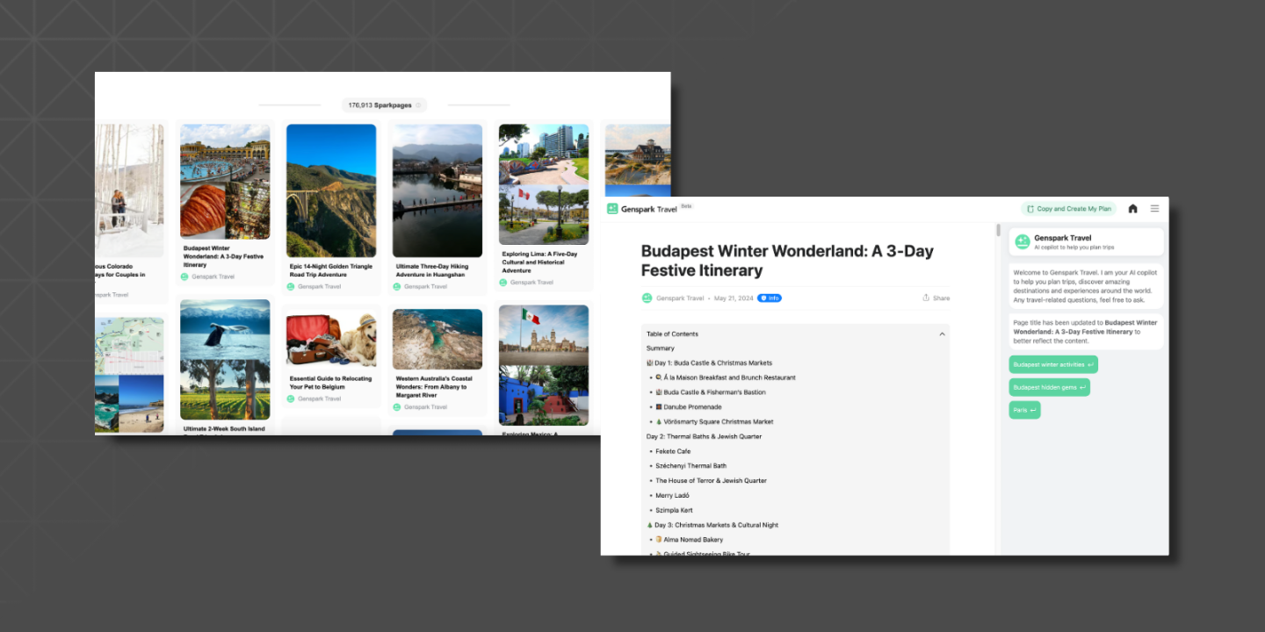Select the Budapest winter activities suggestion
Viewport: 1265px width, 632px height.
click(1053, 364)
